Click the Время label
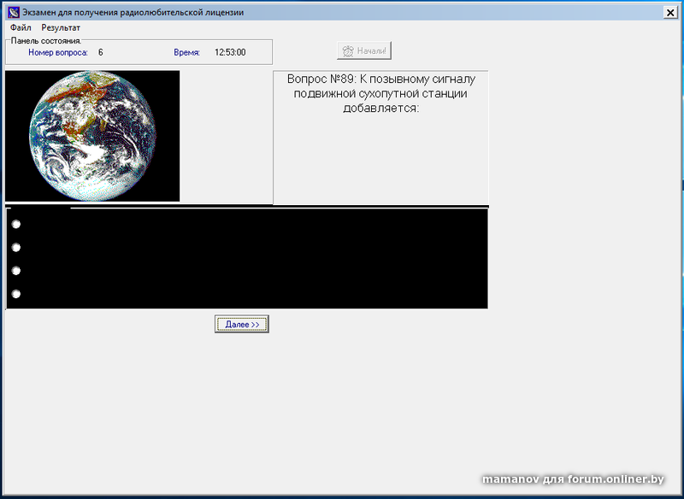 point(186,52)
